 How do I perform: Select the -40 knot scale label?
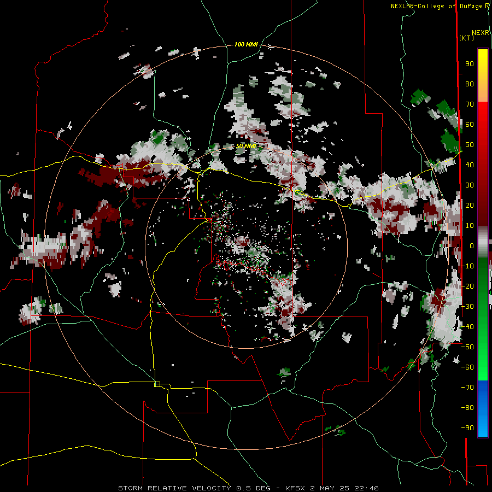pos(467,327)
